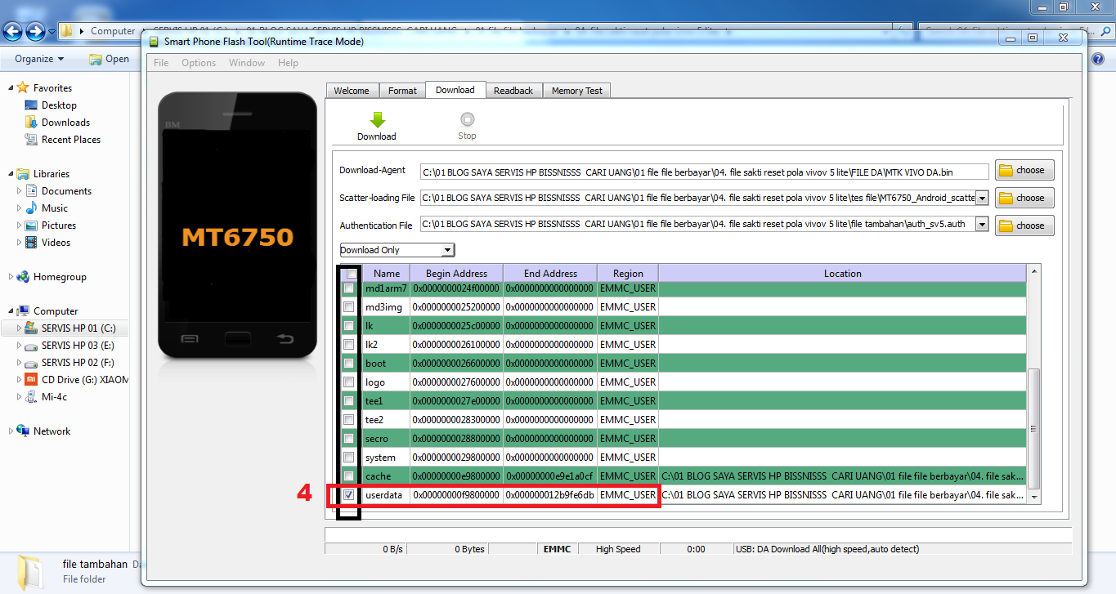
Task: Click the Download-Agent path field
Action: (x=704, y=172)
